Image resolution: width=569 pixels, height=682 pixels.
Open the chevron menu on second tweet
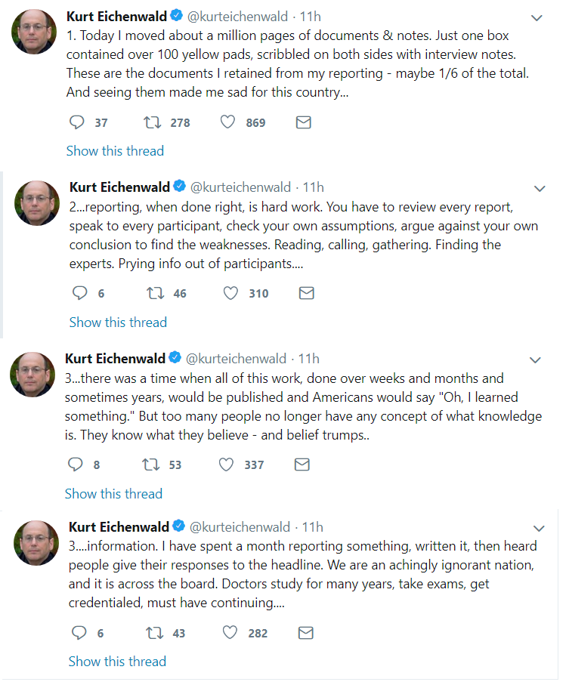(x=540, y=189)
